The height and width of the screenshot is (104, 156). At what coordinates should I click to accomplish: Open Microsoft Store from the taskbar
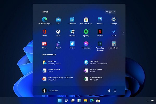(x=98, y=101)
